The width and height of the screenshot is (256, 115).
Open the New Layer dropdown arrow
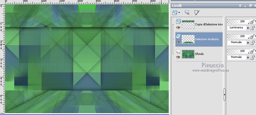point(179,12)
